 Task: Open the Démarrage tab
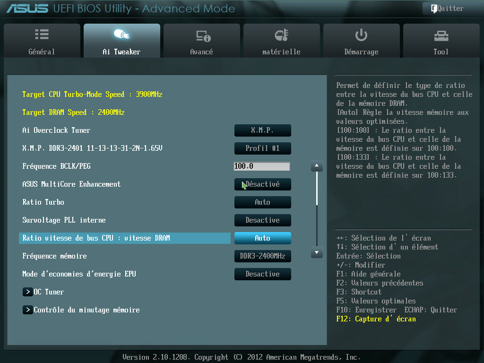362,41
